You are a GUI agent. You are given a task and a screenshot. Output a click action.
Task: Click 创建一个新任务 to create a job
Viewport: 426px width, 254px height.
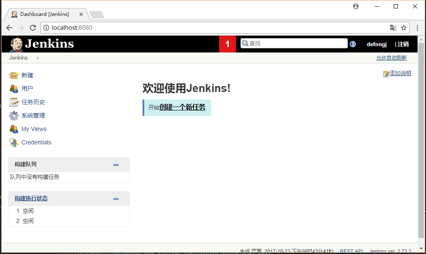[x=182, y=107]
